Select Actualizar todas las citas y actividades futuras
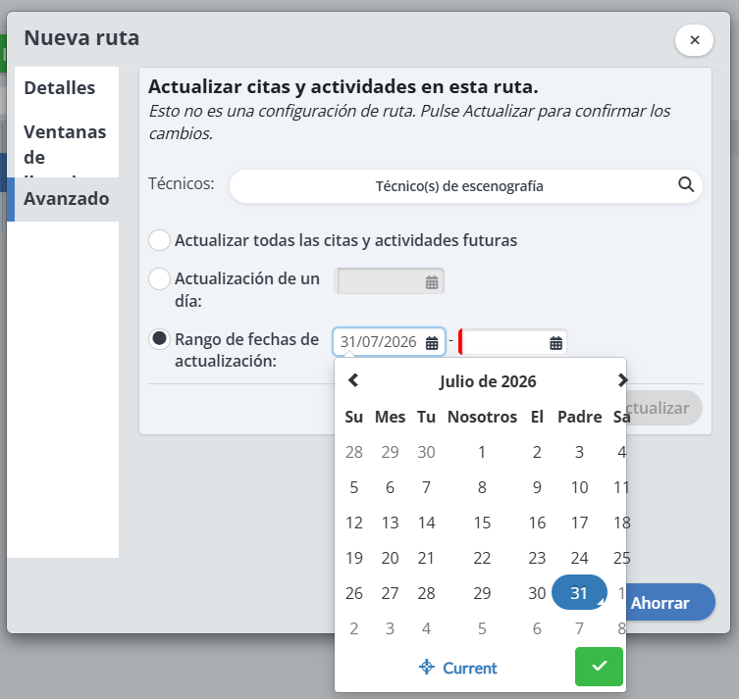 pos(159,240)
